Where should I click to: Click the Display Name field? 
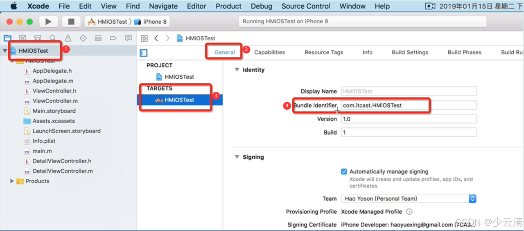pyautogui.click(x=409, y=91)
